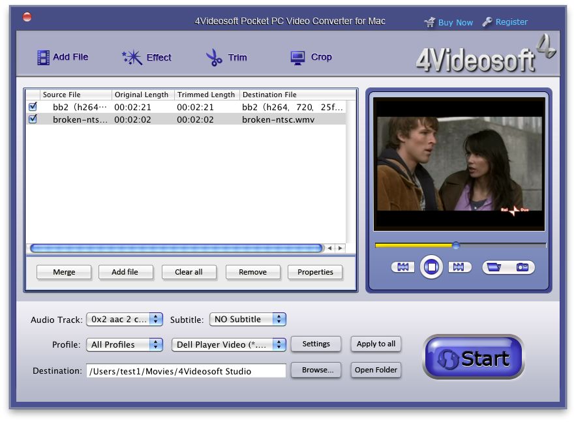Click the Destination path input field
Screen dimensions: 576x422
click(186, 371)
